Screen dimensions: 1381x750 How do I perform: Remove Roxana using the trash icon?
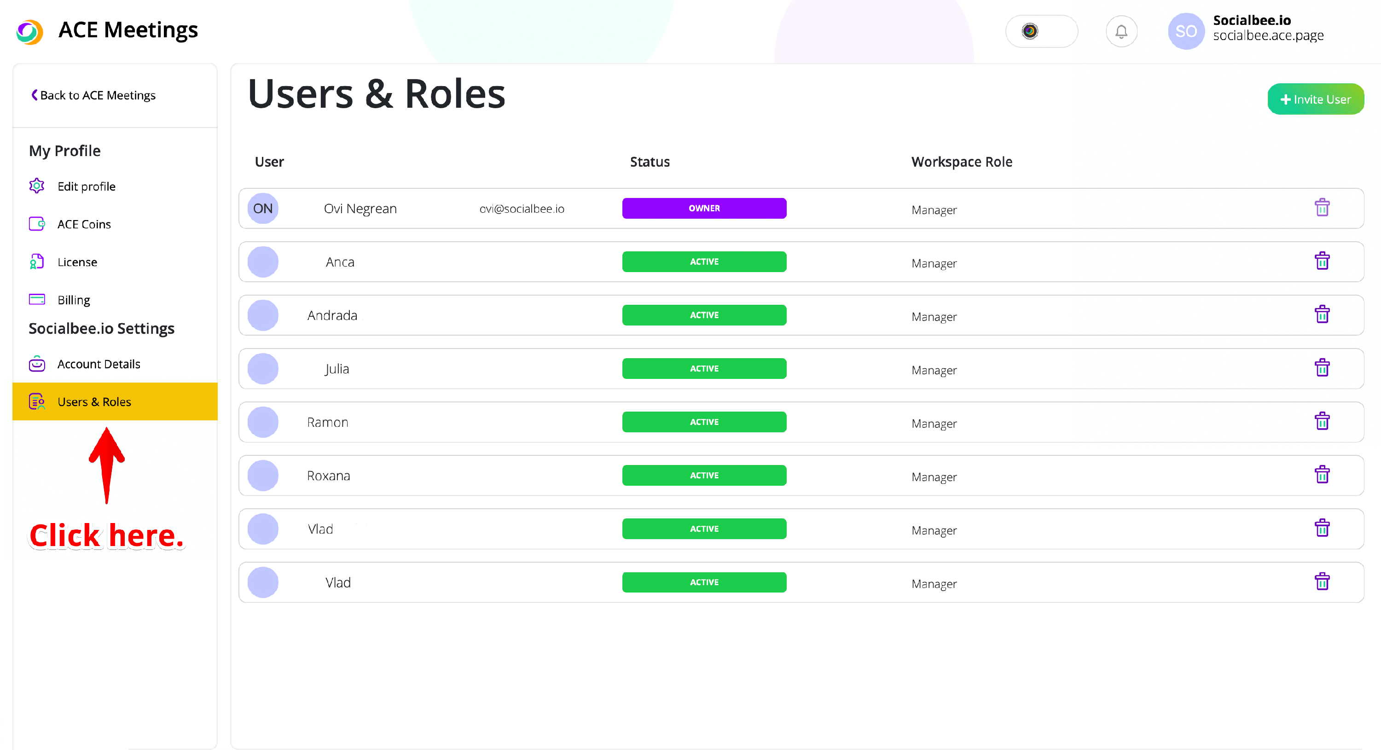pyautogui.click(x=1322, y=475)
